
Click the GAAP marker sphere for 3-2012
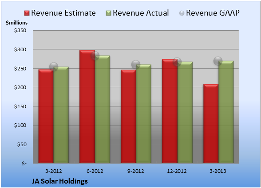click(54, 67)
